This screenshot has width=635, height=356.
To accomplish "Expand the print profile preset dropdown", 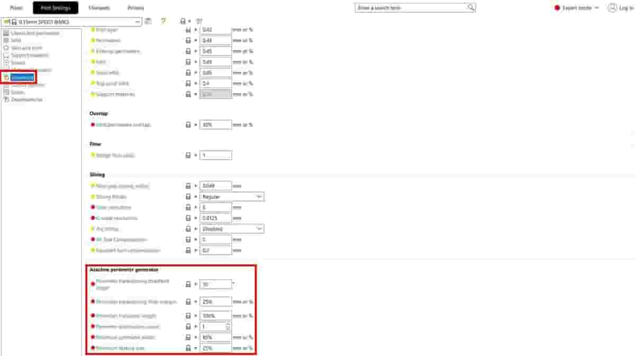I will coord(138,22).
